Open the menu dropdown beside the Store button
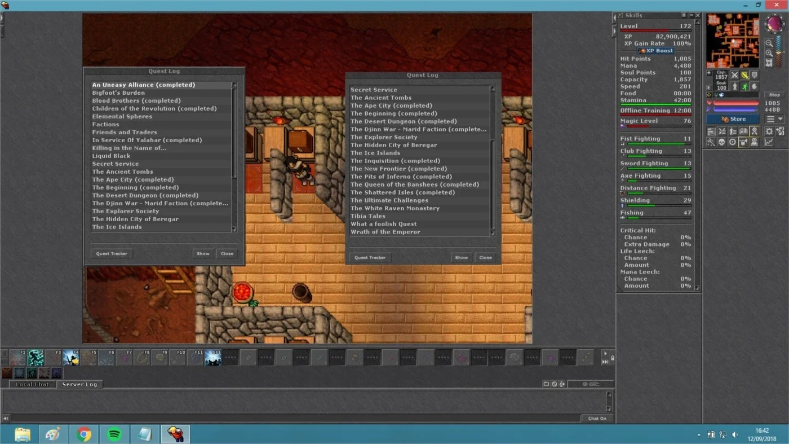 (775, 119)
